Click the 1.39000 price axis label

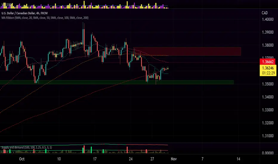pyautogui.click(x=268, y=32)
